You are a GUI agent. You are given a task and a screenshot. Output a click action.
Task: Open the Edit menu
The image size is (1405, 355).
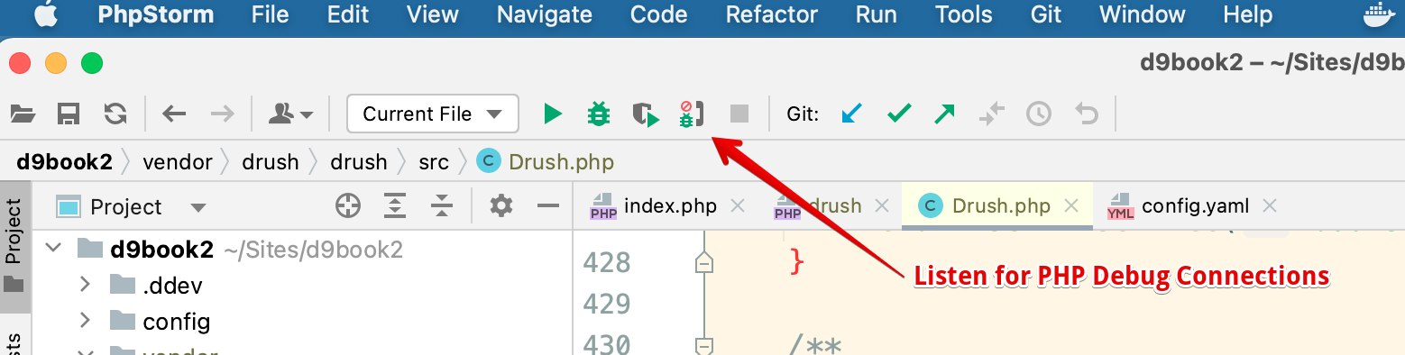click(x=348, y=15)
